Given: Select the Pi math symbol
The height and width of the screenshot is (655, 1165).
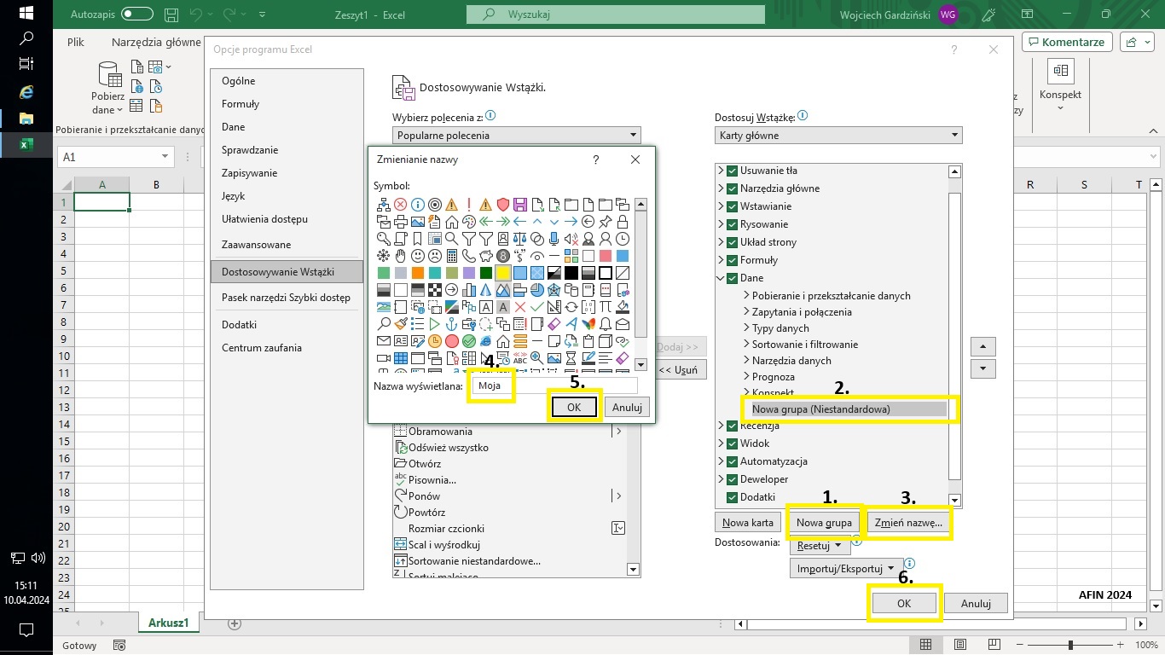Looking at the screenshot, I should (606, 307).
